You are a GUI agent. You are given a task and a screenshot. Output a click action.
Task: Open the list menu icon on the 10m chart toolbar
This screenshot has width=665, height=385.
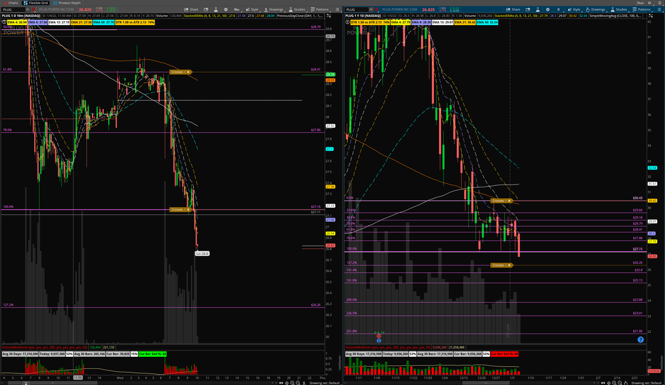pos(337,9)
